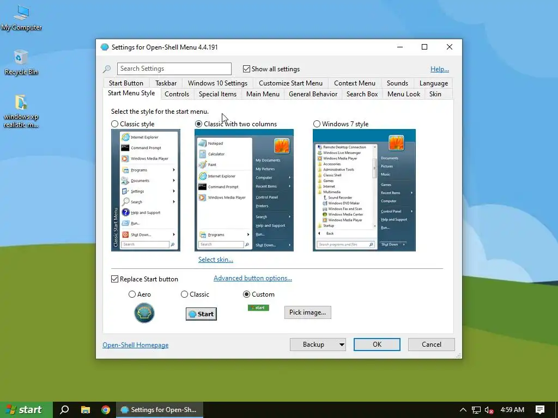Select Classic style radio button
The image size is (558, 418).
(x=114, y=124)
